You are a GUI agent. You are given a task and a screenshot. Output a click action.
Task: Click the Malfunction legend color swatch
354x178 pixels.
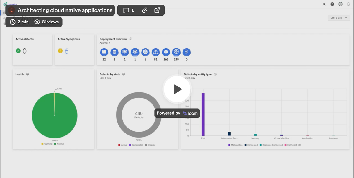click(229, 145)
